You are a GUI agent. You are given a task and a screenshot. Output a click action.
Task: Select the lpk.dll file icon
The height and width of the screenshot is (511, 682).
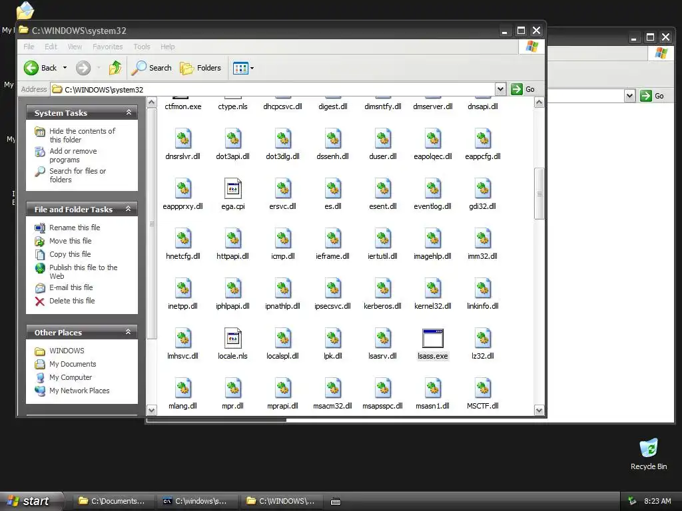pyautogui.click(x=333, y=339)
